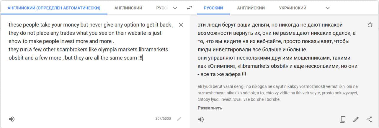The image size is (379, 128).
Task: Expand source language list dropdown
Action: coord(175,8)
